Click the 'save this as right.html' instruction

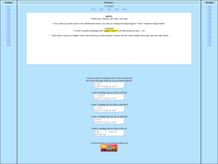click(x=109, y=117)
